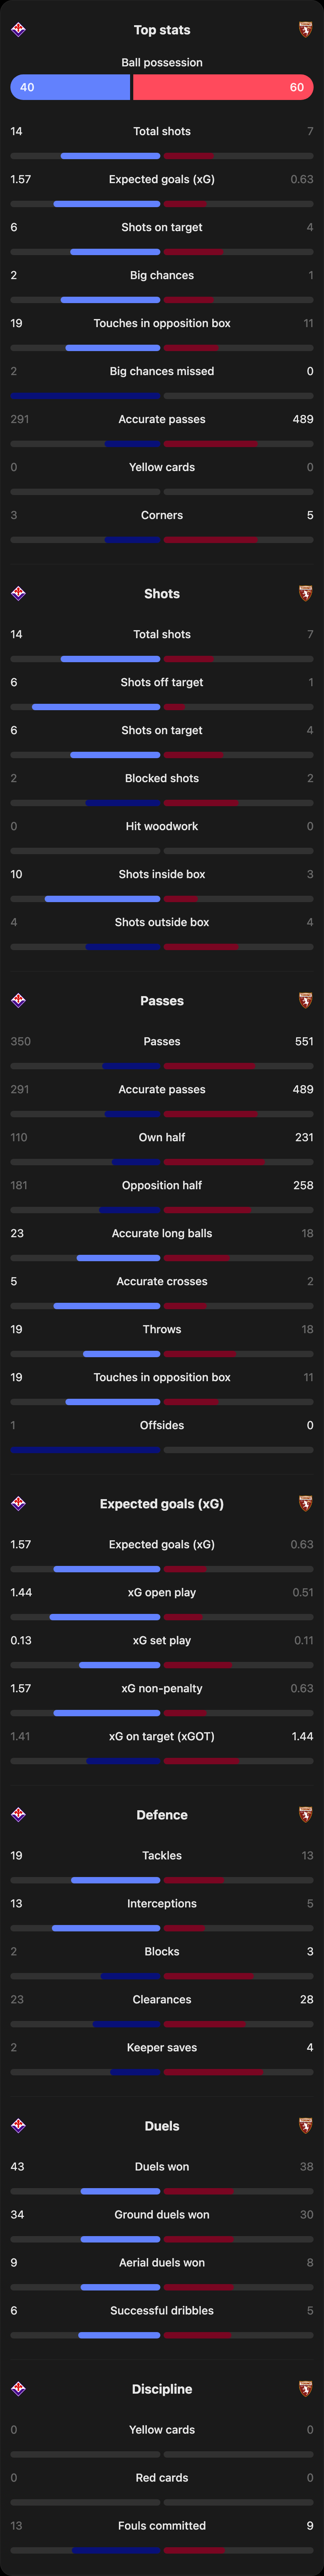Image resolution: width=324 pixels, height=2576 pixels.
Task: Open the maroon team crest in Shots header
Action: coord(306,593)
